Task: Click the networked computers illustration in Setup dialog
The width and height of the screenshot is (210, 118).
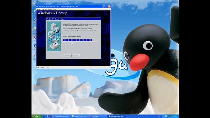Action: (54, 36)
